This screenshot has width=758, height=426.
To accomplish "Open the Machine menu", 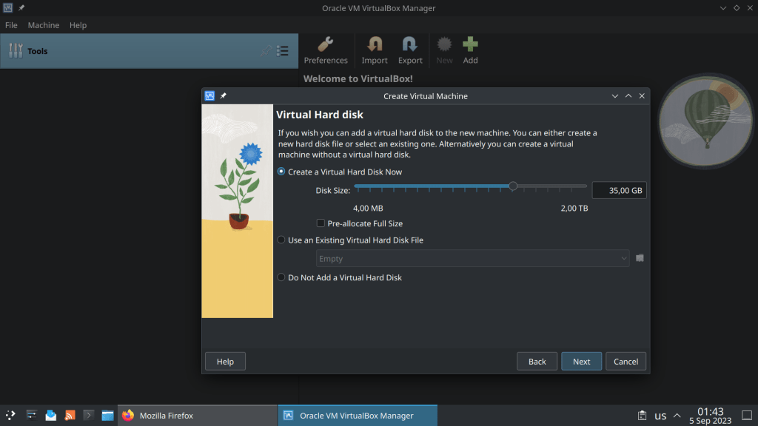I will pos(43,25).
